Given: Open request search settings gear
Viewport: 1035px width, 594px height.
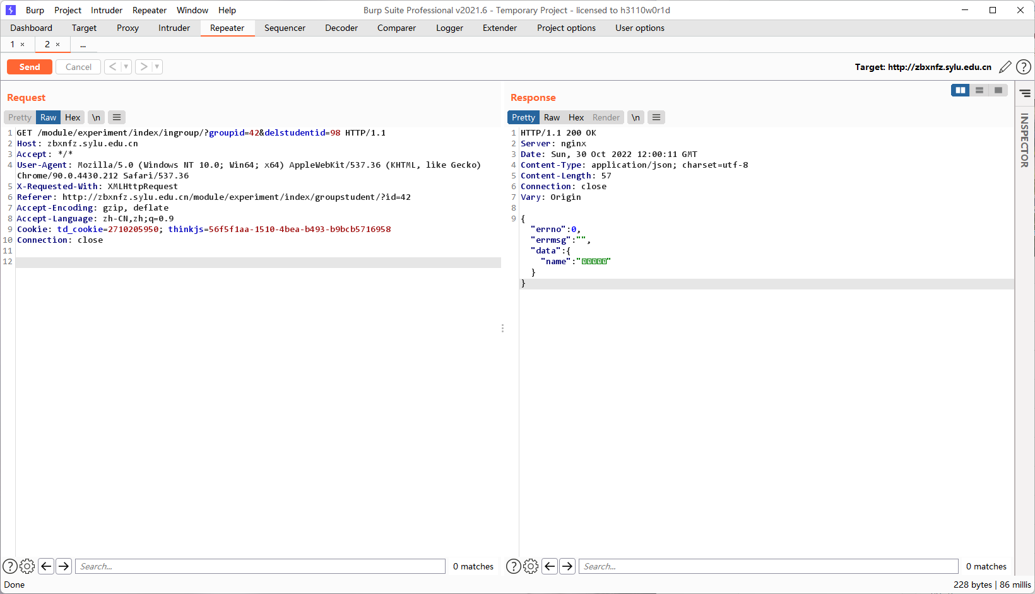Looking at the screenshot, I should click(x=27, y=566).
